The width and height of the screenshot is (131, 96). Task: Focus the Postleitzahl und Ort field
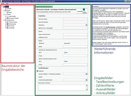coord(75,37)
